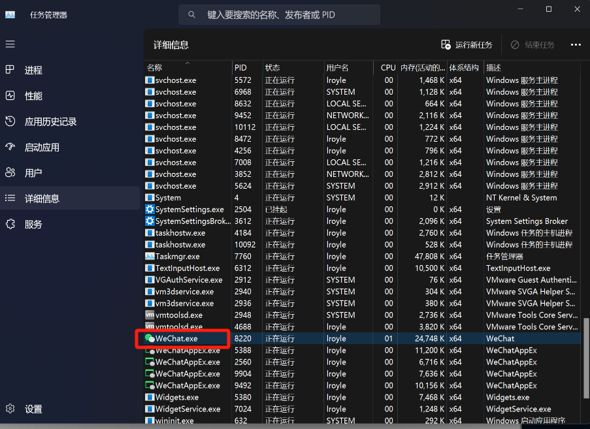Click the VGAuthService.exe icon
The image size is (590, 429).
150,279
